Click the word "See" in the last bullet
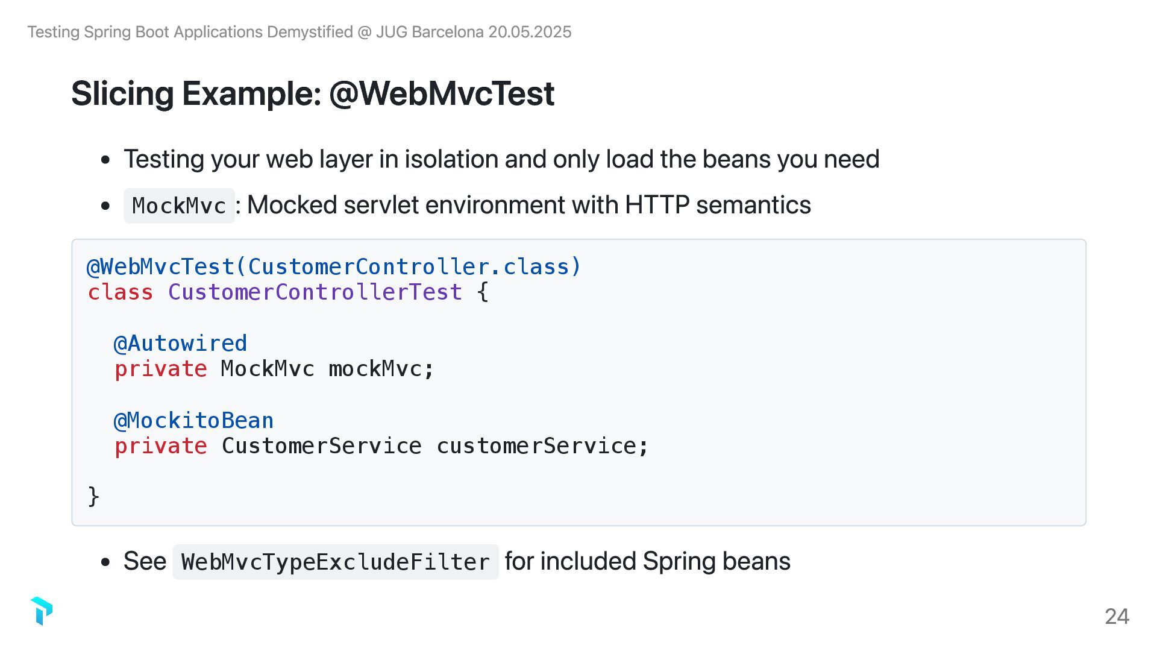The image size is (1157, 651). [145, 562]
